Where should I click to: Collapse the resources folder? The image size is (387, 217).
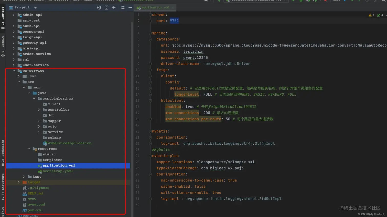tap(29, 149)
